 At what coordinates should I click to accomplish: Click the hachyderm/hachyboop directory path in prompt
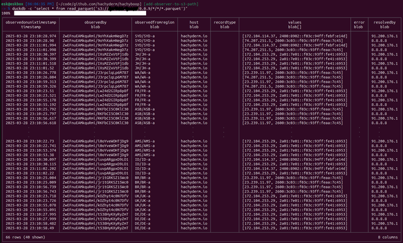pos(98,4)
